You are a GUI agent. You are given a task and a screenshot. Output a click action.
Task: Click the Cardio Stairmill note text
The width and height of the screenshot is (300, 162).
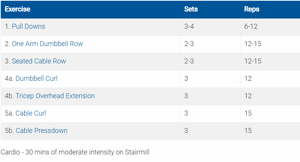tap(75, 153)
